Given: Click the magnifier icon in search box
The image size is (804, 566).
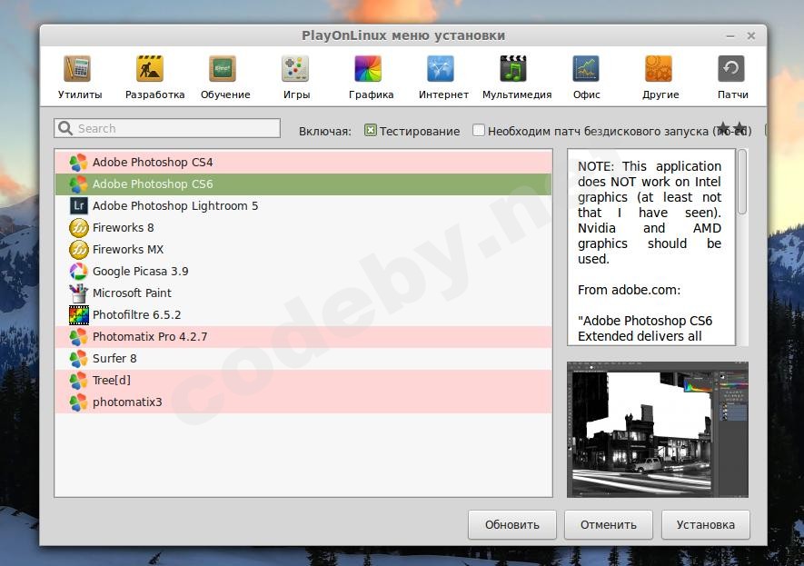Looking at the screenshot, I should 65,128.
